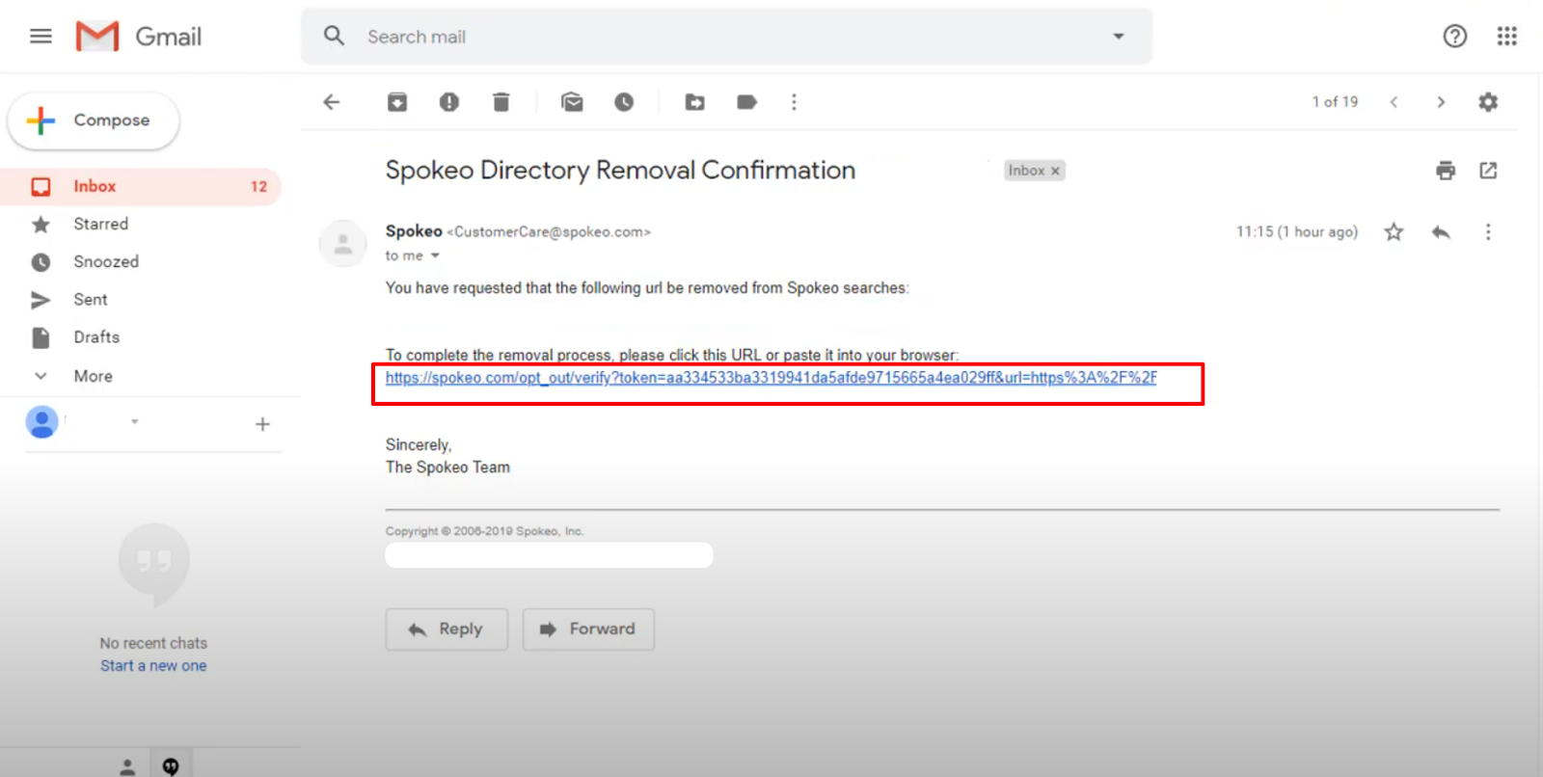Click the sender address CustomerCare@spokeo.com
This screenshot has width=1543, height=777.
(x=549, y=232)
